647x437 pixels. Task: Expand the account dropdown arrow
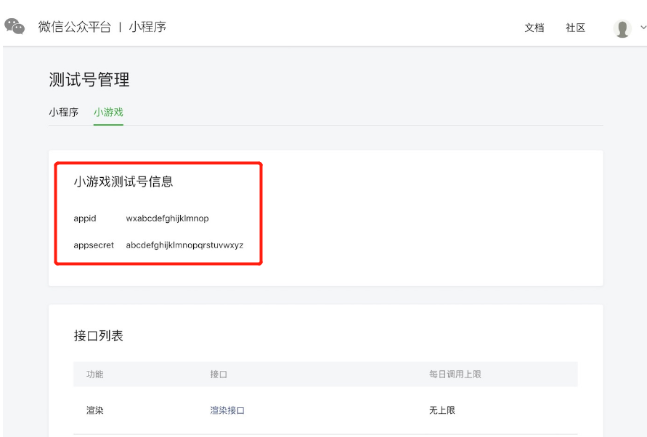click(643, 28)
